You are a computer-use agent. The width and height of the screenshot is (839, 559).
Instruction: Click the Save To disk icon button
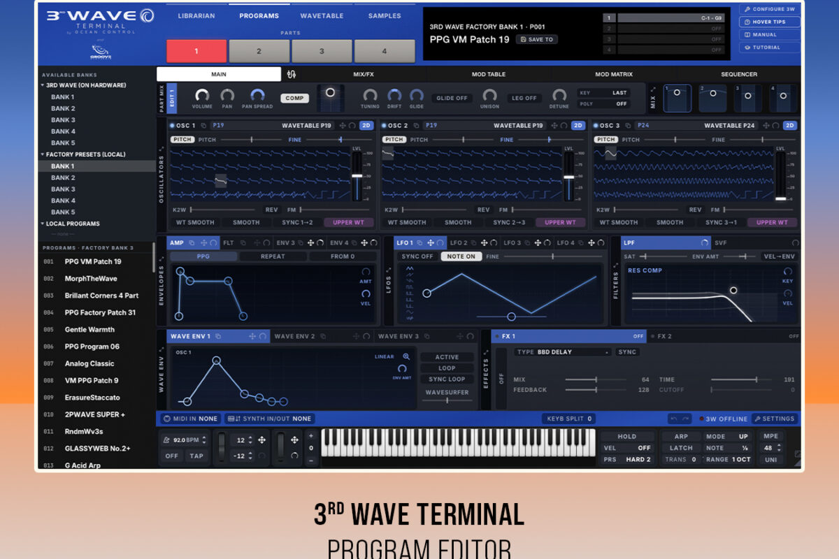pyautogui.click(x=537, y=40)
